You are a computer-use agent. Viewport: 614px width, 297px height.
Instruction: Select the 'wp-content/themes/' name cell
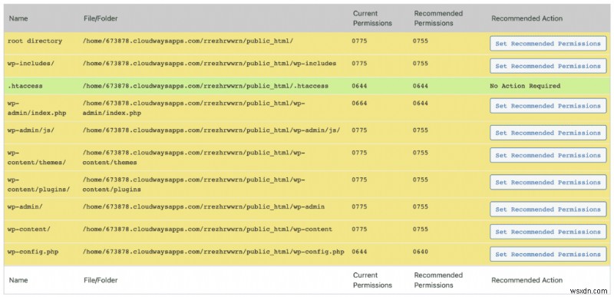point(37,157)
